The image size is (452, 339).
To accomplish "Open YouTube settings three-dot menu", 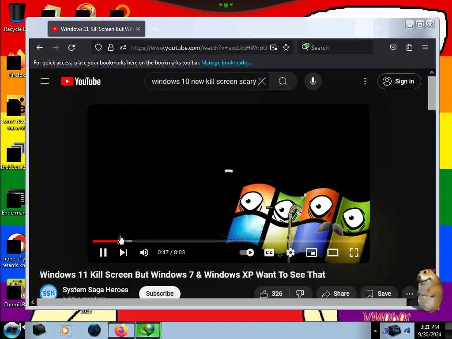I will tap(365, 81).
